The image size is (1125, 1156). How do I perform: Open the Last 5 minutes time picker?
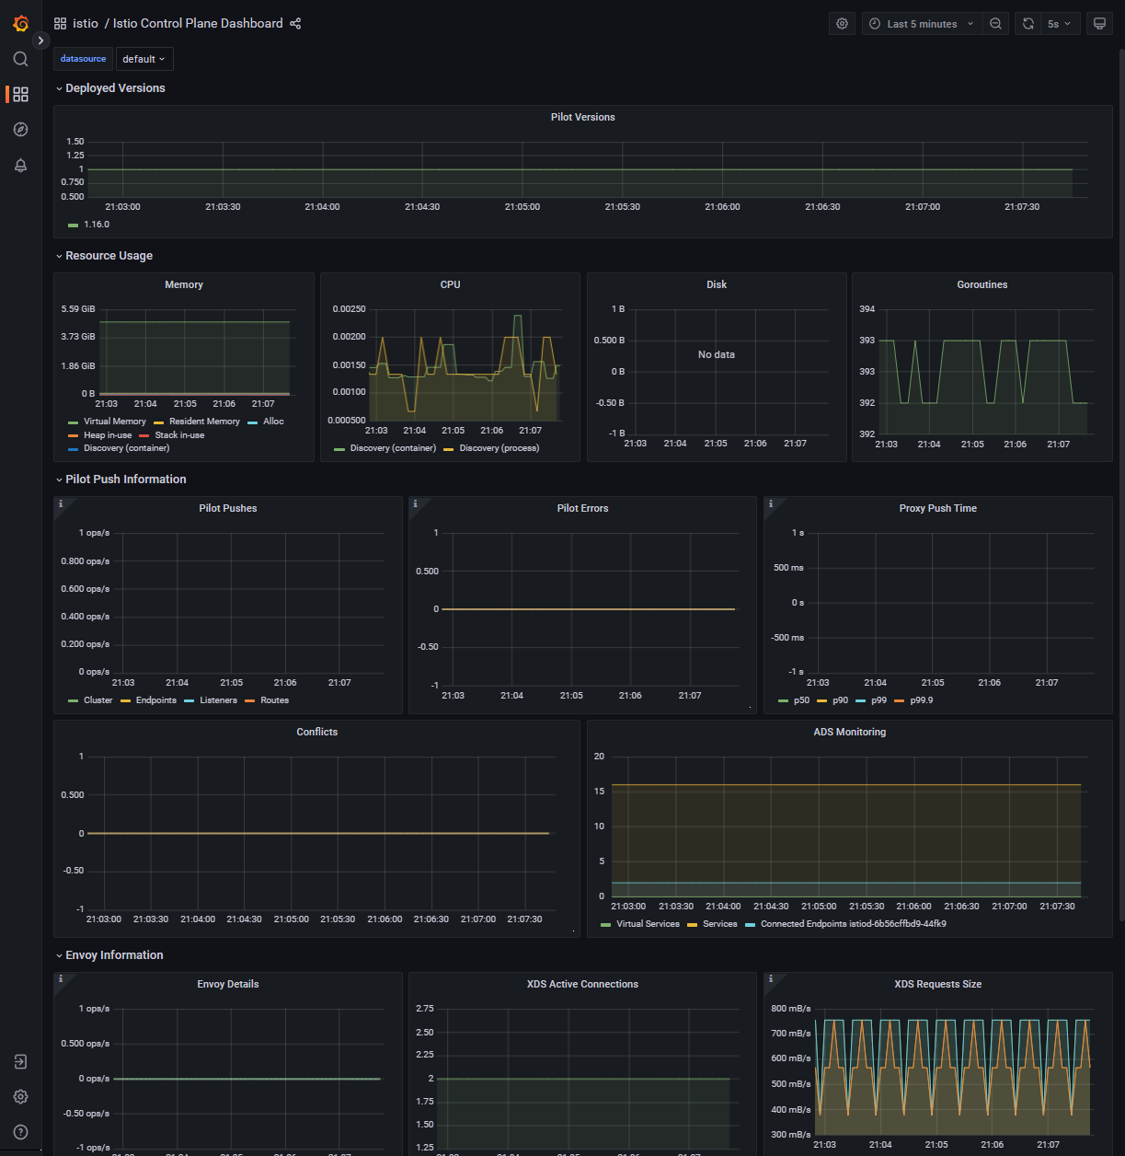pyautogui.click(x=922, y=24)
